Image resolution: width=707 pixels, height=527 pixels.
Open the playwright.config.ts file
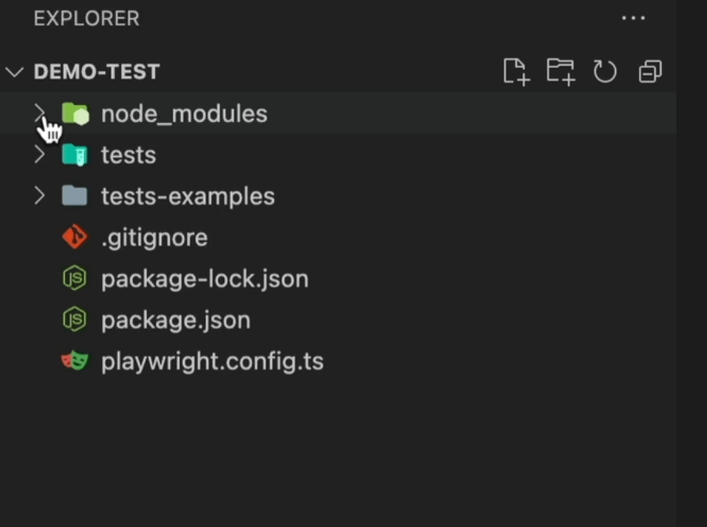tap(212, 362)
